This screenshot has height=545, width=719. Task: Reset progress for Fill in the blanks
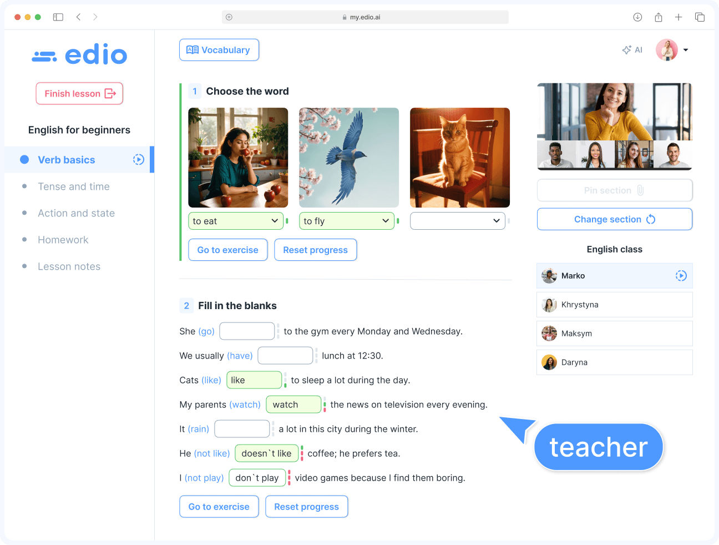[306, 506]
